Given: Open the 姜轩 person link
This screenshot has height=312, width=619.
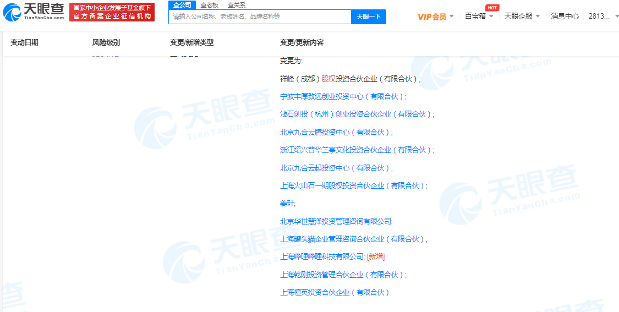Looking at the screenshot, I should click(287, 204).
